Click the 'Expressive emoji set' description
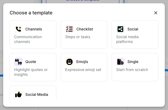The height and width of the screenshot is (110, 168). click(83, 70)
